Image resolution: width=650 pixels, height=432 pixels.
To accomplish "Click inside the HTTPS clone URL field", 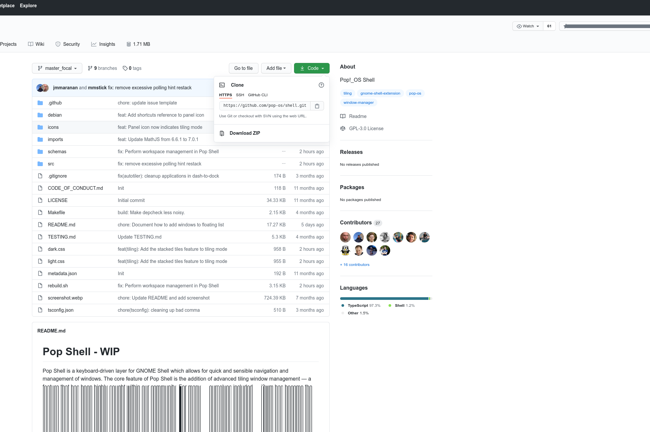I will coord(264,105).
